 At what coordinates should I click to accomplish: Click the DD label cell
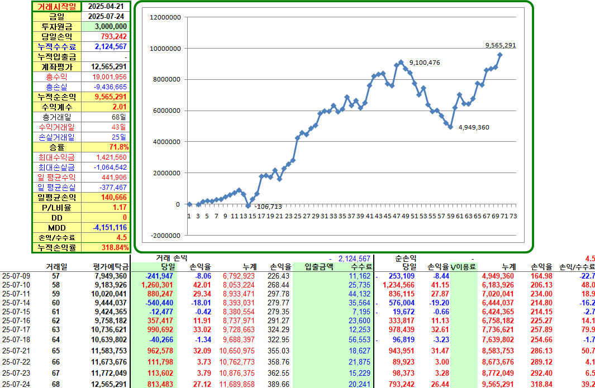[x=57, y=218]
